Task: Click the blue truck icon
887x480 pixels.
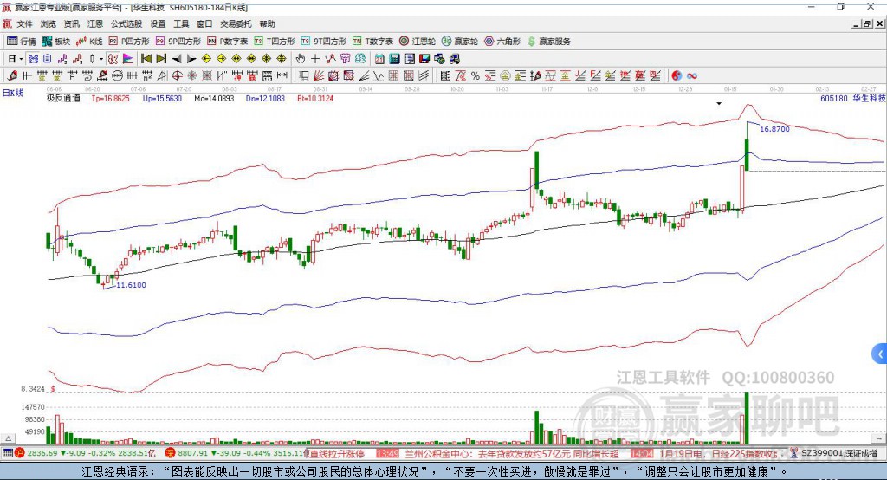Action: [x=454, y=59]
